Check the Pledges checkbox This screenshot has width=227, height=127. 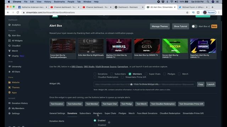165,74
